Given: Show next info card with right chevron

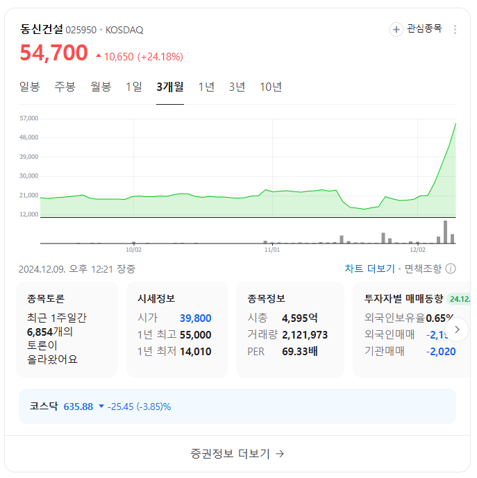Looking at the screenshot, I should 457,330.
